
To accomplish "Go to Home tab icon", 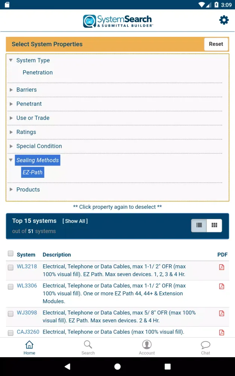I will coord(29,345).
